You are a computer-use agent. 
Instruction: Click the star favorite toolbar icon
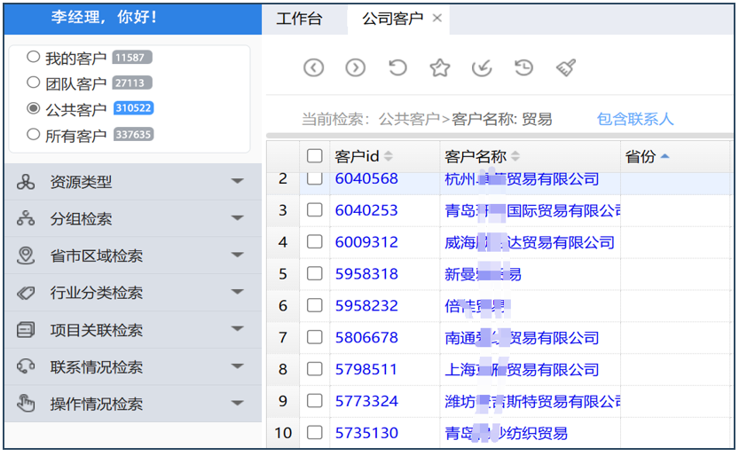pyautogui.click(x=439, y=67)
